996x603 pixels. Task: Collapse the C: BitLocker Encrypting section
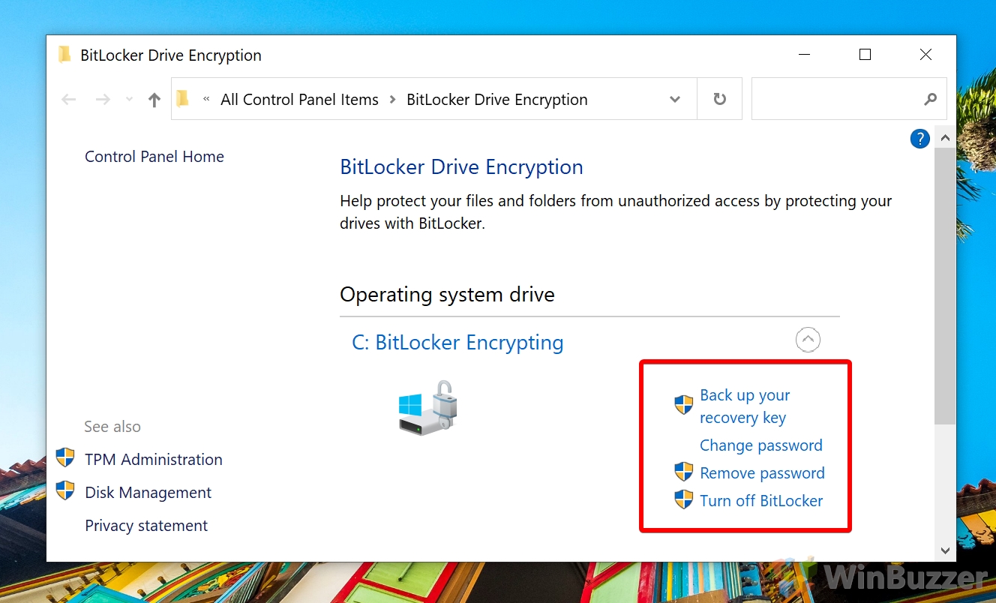tap(808, 340)
